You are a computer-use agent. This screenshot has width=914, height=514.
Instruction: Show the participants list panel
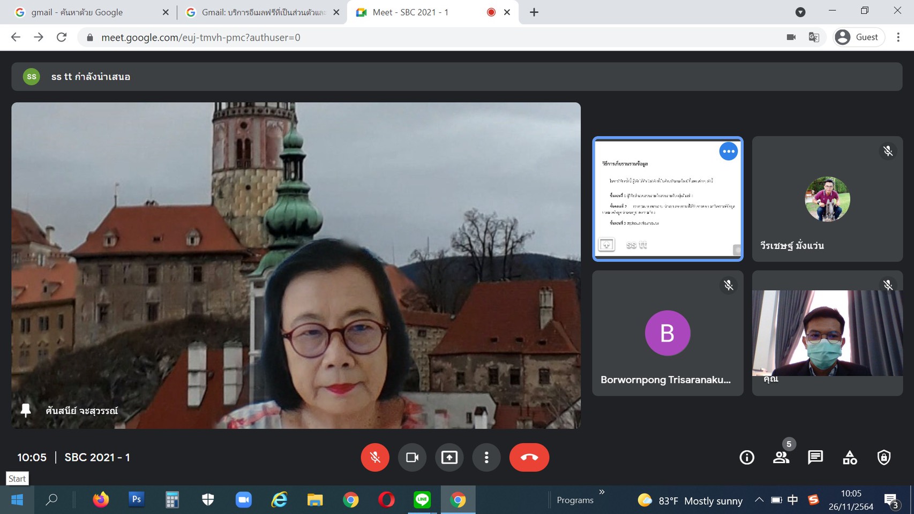[x=781, y=457]
